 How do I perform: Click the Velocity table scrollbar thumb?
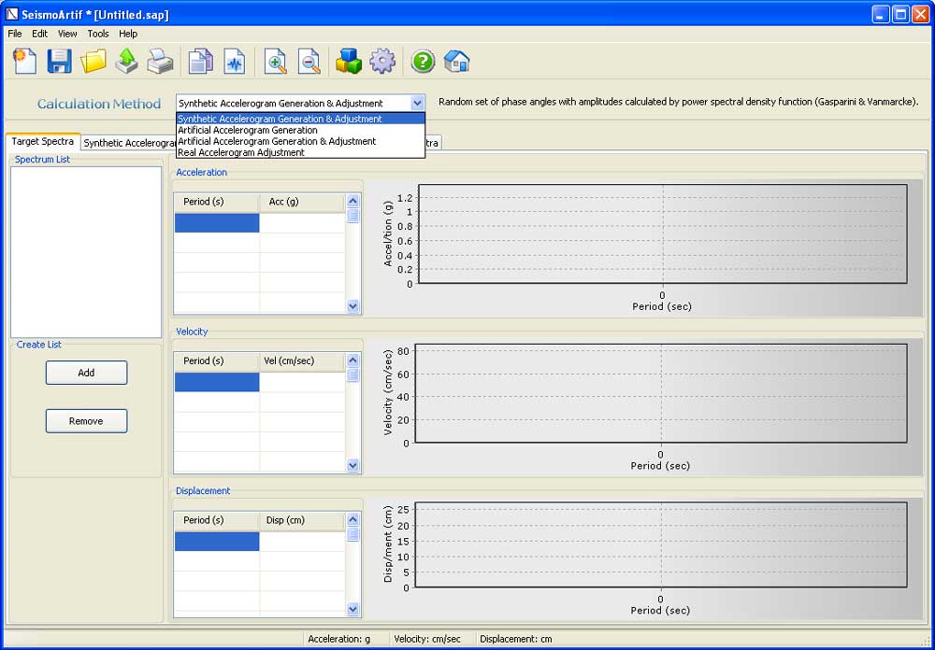[353, 374]
